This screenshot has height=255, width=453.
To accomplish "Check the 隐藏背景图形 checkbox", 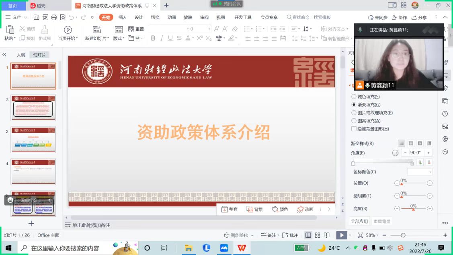I will [x=354, y=129].
